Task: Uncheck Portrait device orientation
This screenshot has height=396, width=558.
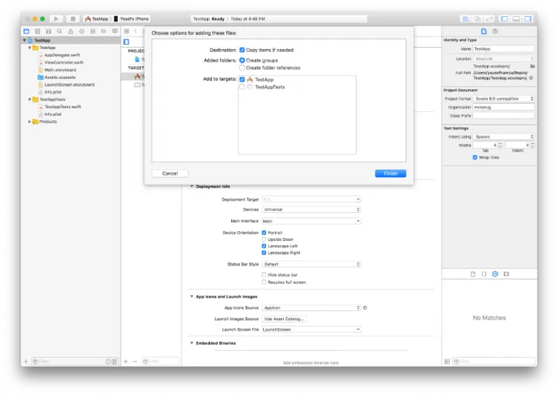Action: click(x=264, y=233)
